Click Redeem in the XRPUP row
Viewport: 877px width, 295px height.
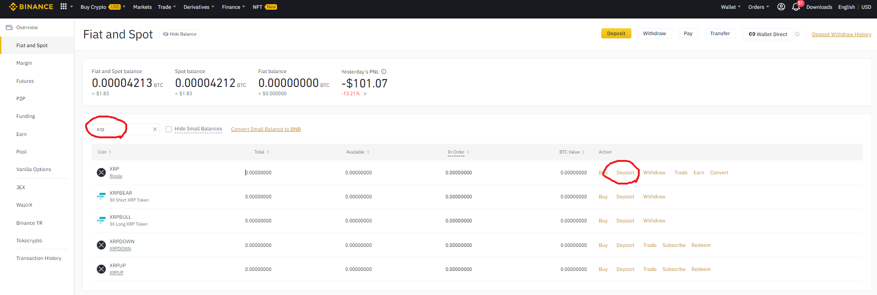point(701,269)
